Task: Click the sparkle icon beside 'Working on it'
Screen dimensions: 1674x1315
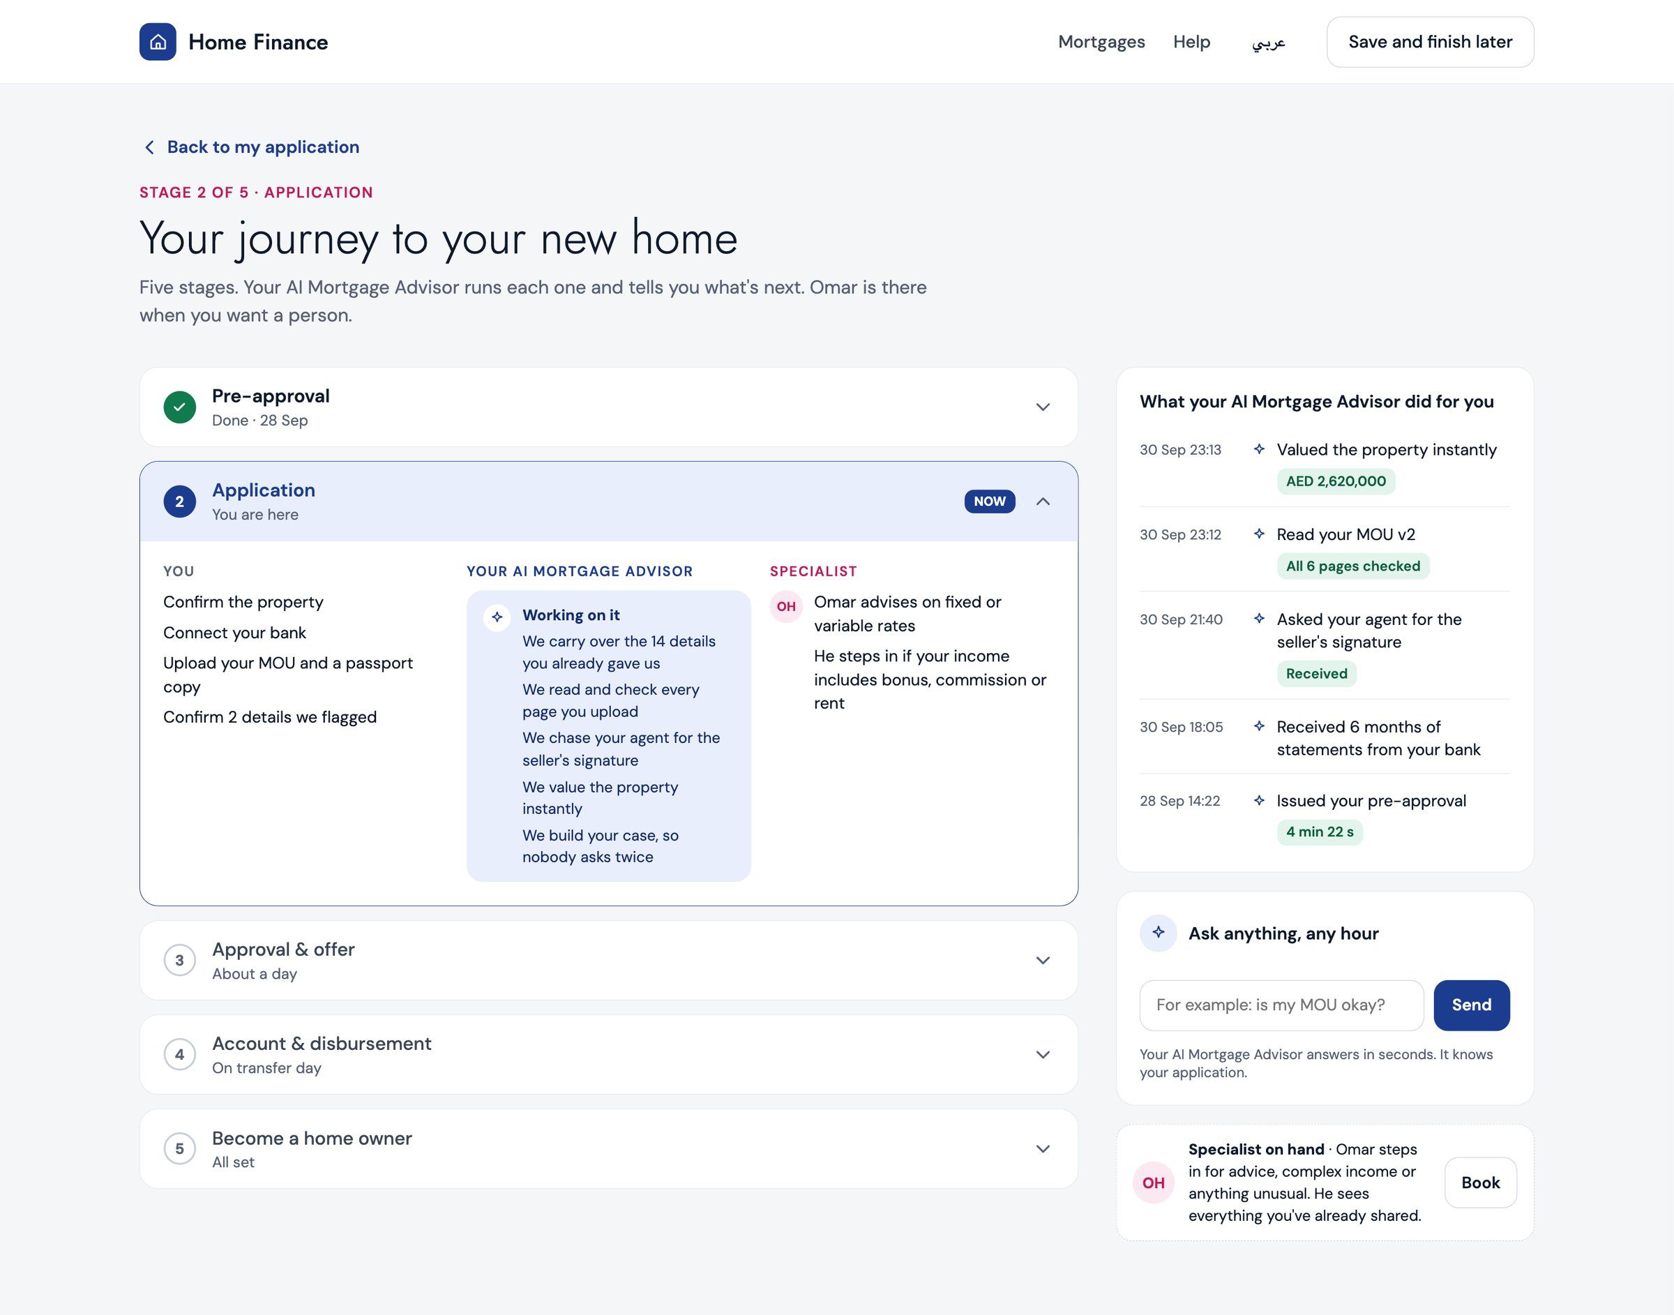Action: (497, 617)
